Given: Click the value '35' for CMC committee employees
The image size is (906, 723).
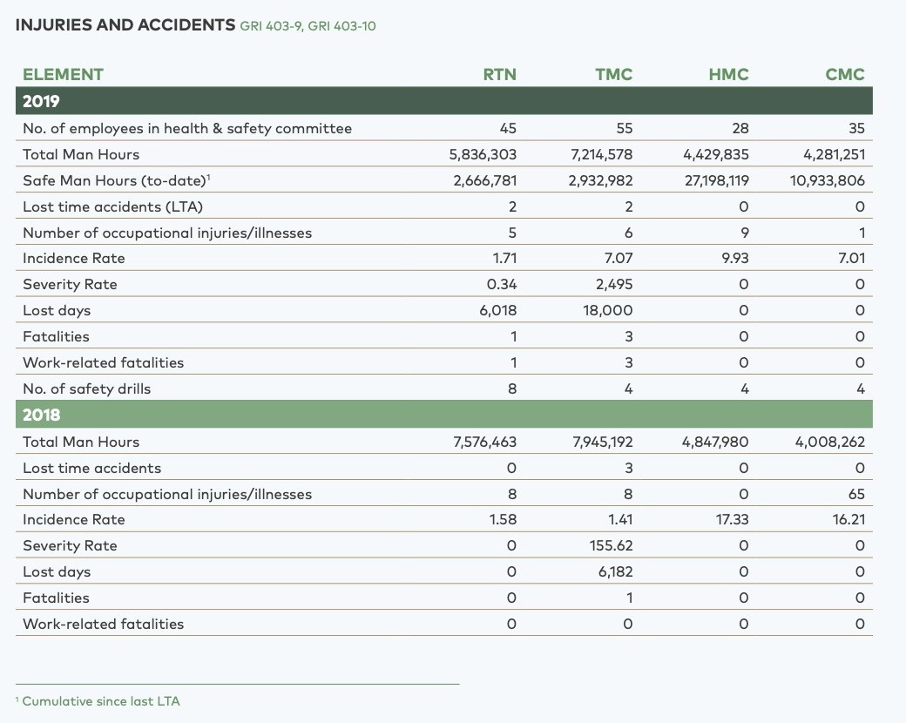Looking at the screenshot, I should [x=856, y=128].
